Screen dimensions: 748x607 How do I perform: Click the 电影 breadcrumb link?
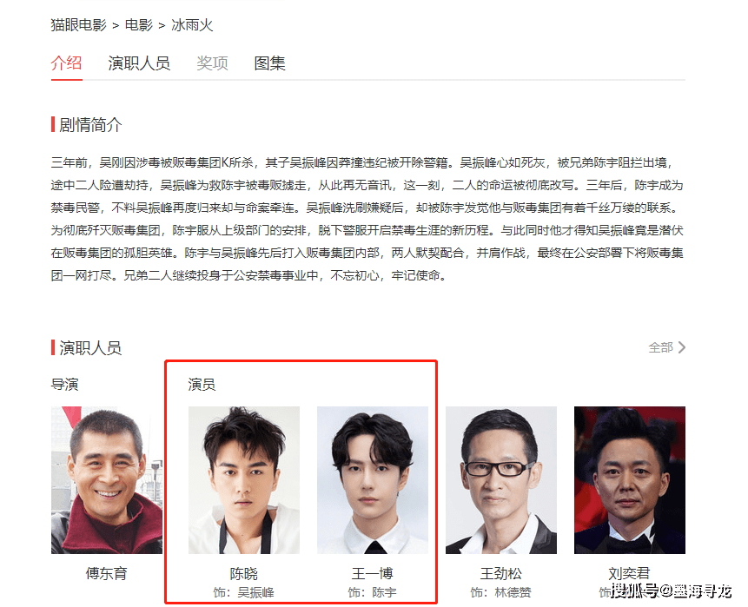click(x=138, y=25)
